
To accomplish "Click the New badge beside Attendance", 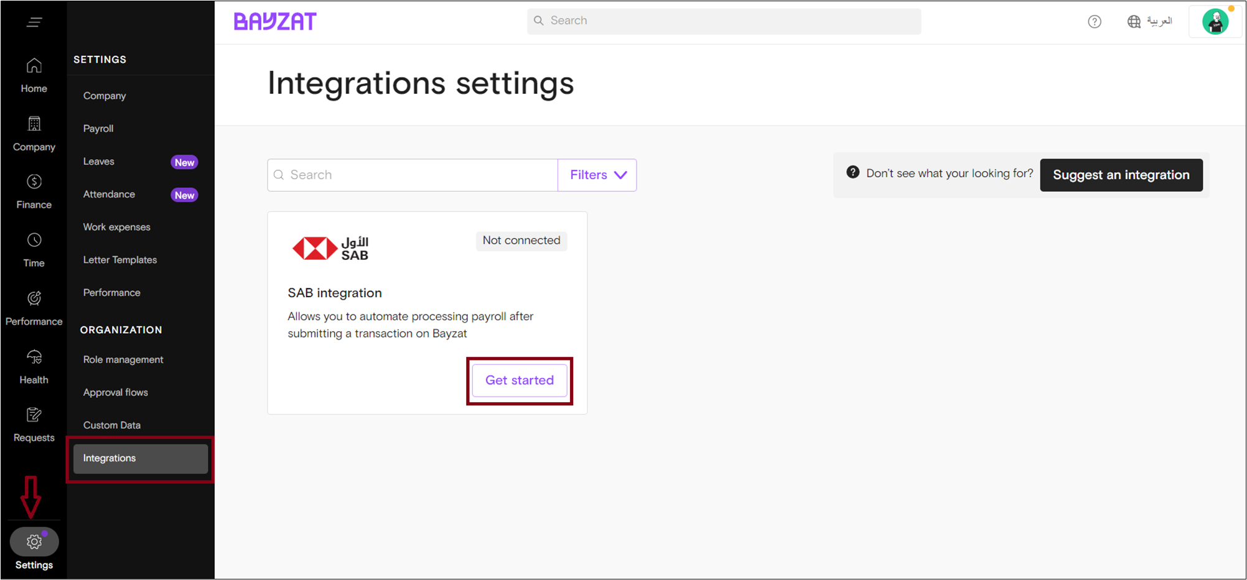I will pos(184,195).
